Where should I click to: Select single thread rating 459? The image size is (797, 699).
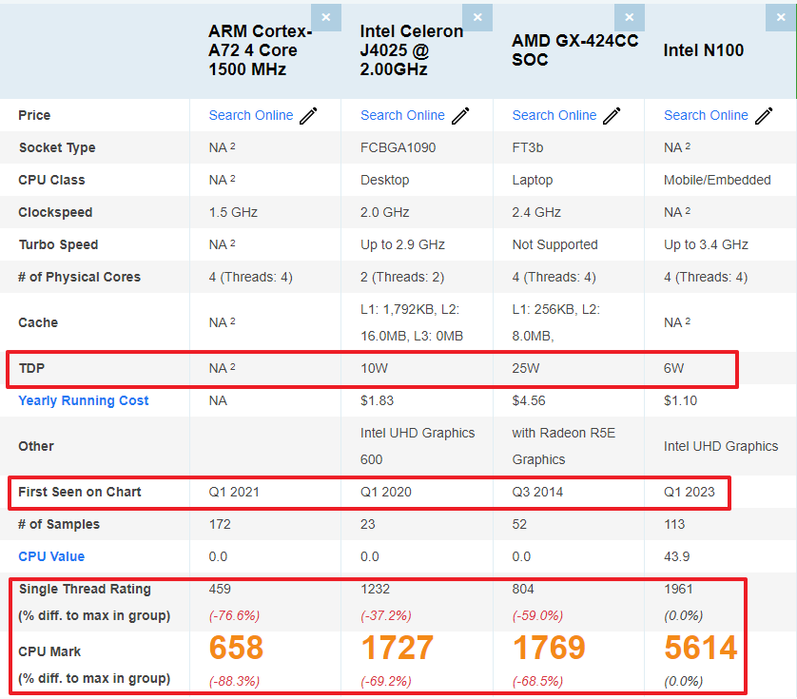220,590
